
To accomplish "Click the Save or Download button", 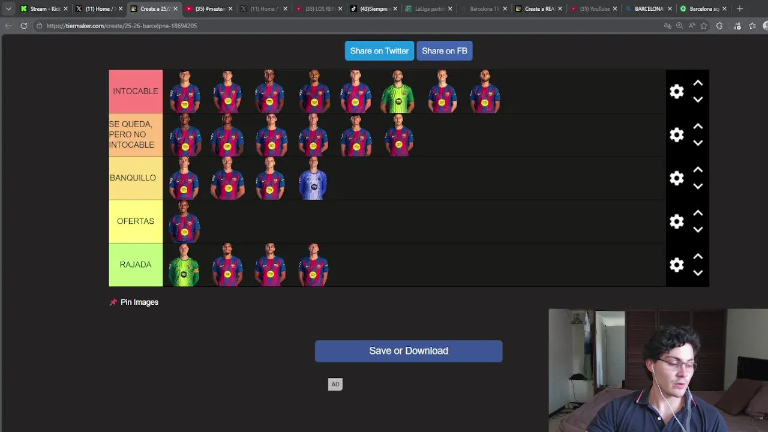I will pos(409,351).
